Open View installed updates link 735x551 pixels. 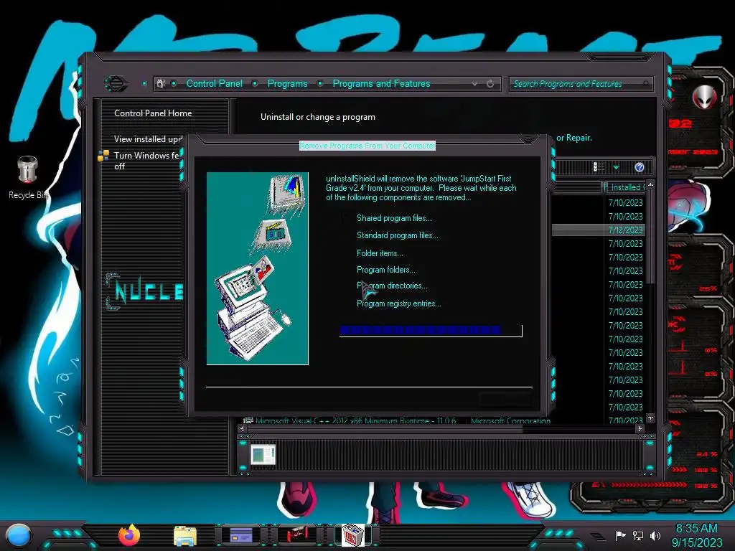[x=148, y=138]
